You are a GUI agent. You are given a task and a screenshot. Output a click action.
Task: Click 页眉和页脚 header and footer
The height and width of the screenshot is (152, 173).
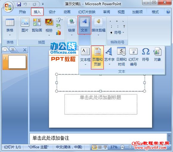[x=97, y=58]
